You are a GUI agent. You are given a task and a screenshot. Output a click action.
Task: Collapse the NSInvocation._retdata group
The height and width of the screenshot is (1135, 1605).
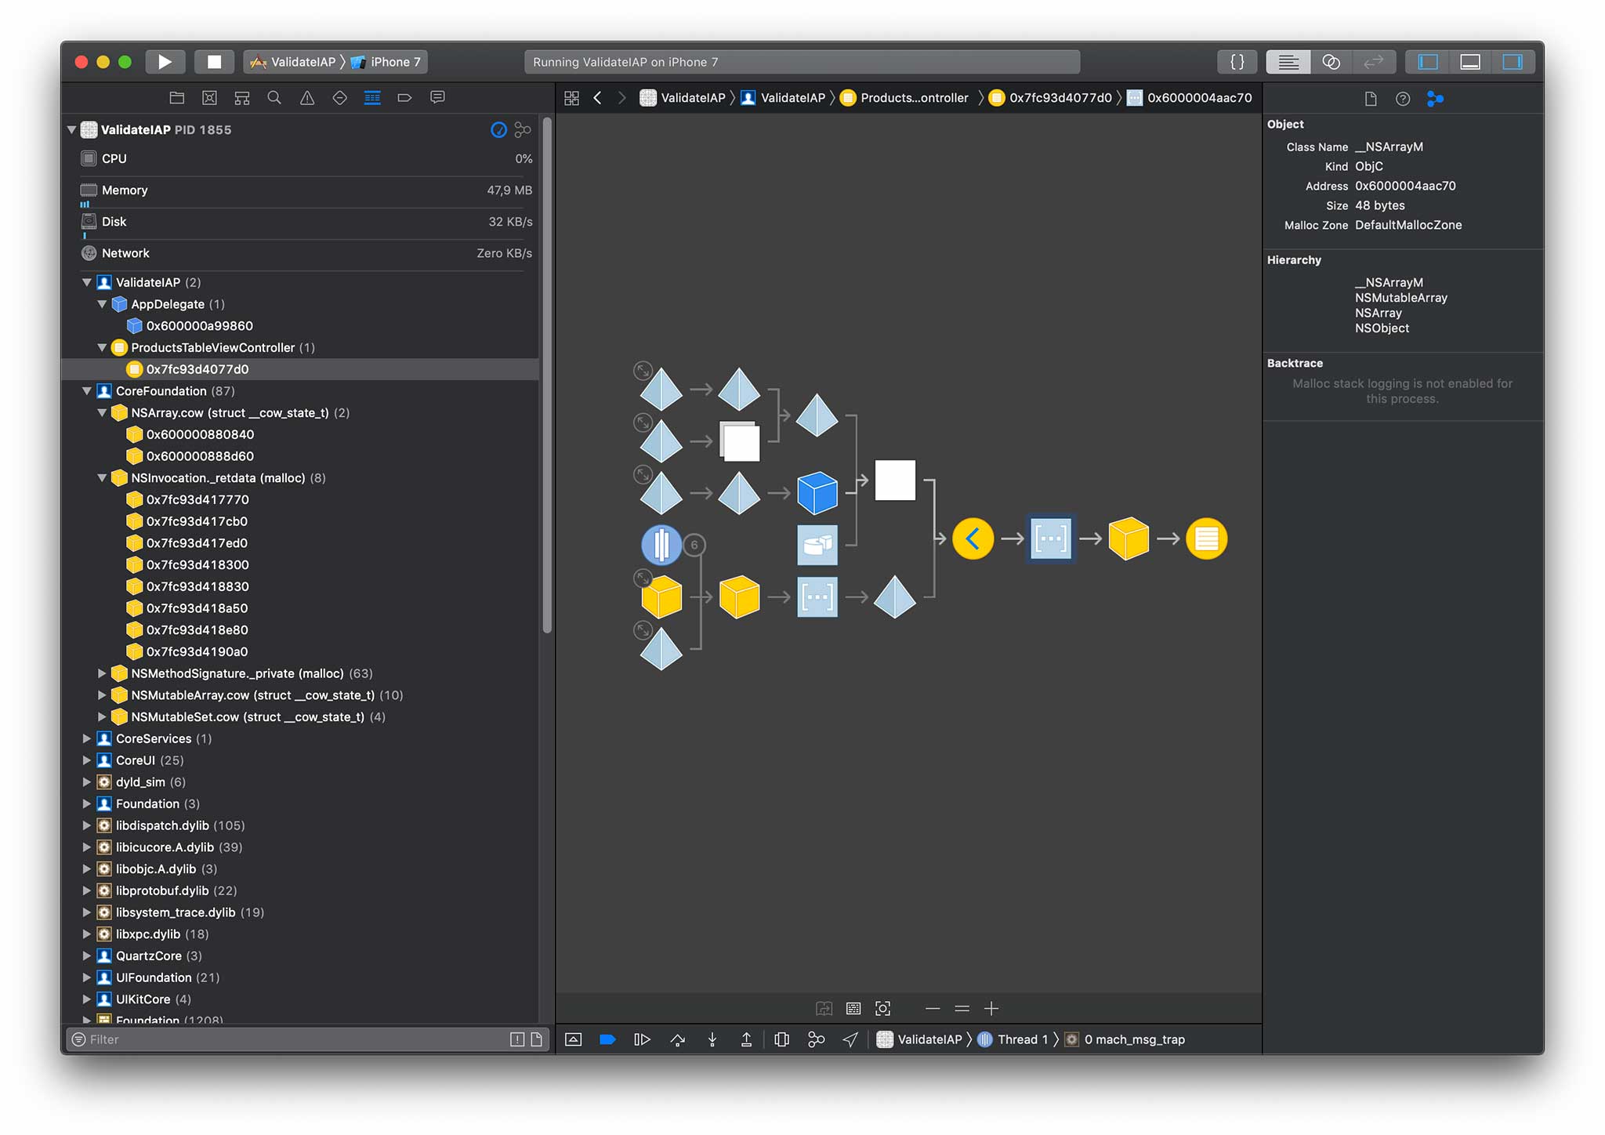(x=102, y=478)
